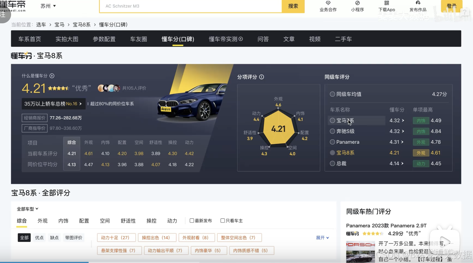Enable the 只看车主 checkbox

pyautogui.click(x=222, y=221)
